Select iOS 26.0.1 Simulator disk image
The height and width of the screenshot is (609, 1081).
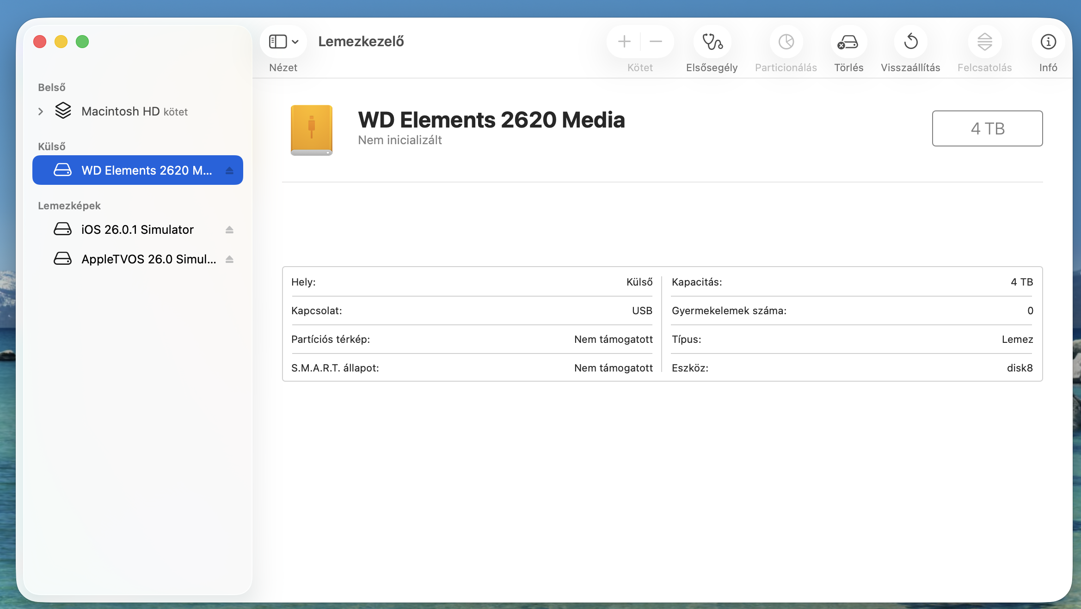click(137, 230)
